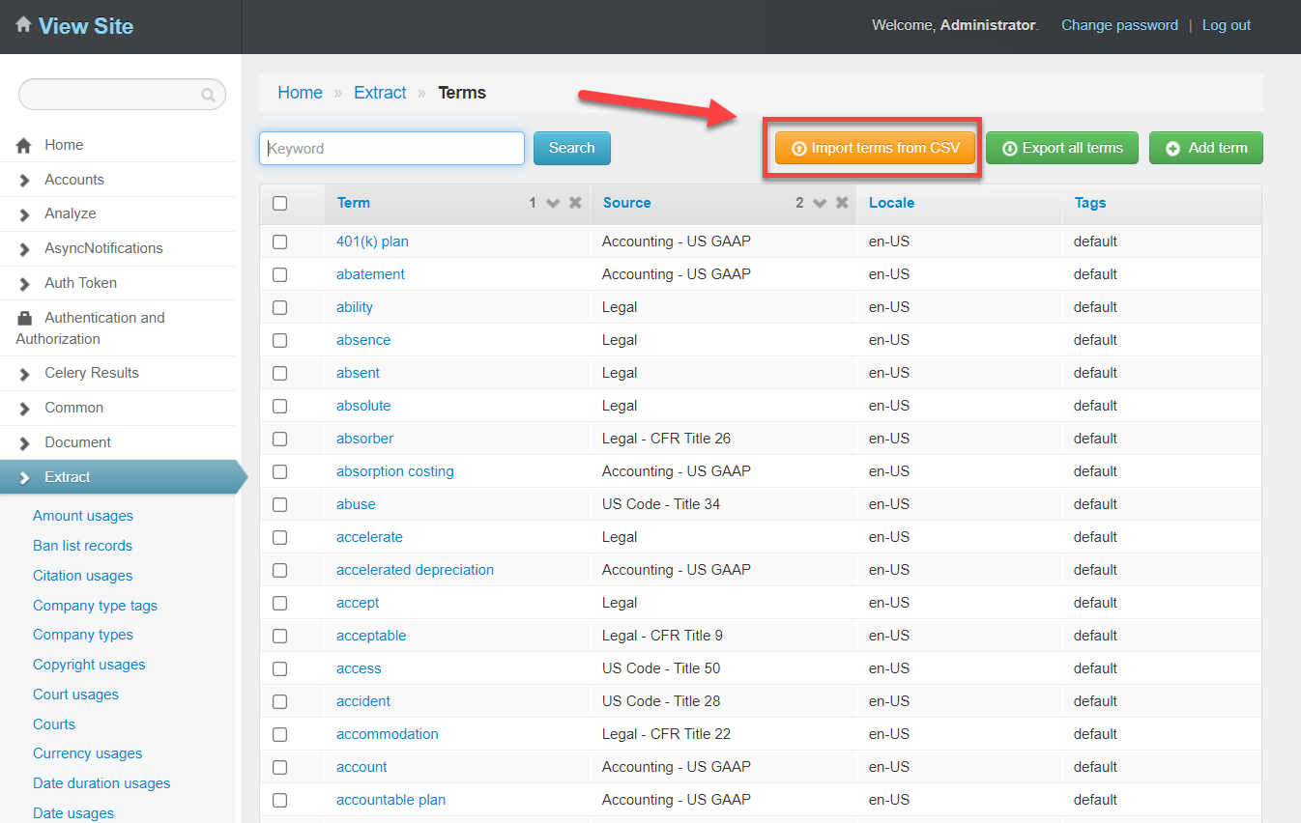
Task: Open Citation usages submenu item
Action: point(82,576)
